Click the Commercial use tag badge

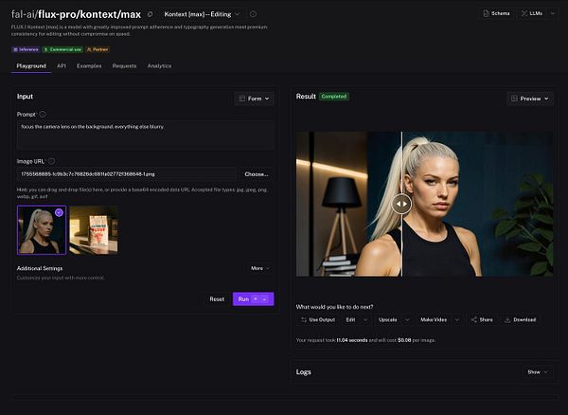62,49
